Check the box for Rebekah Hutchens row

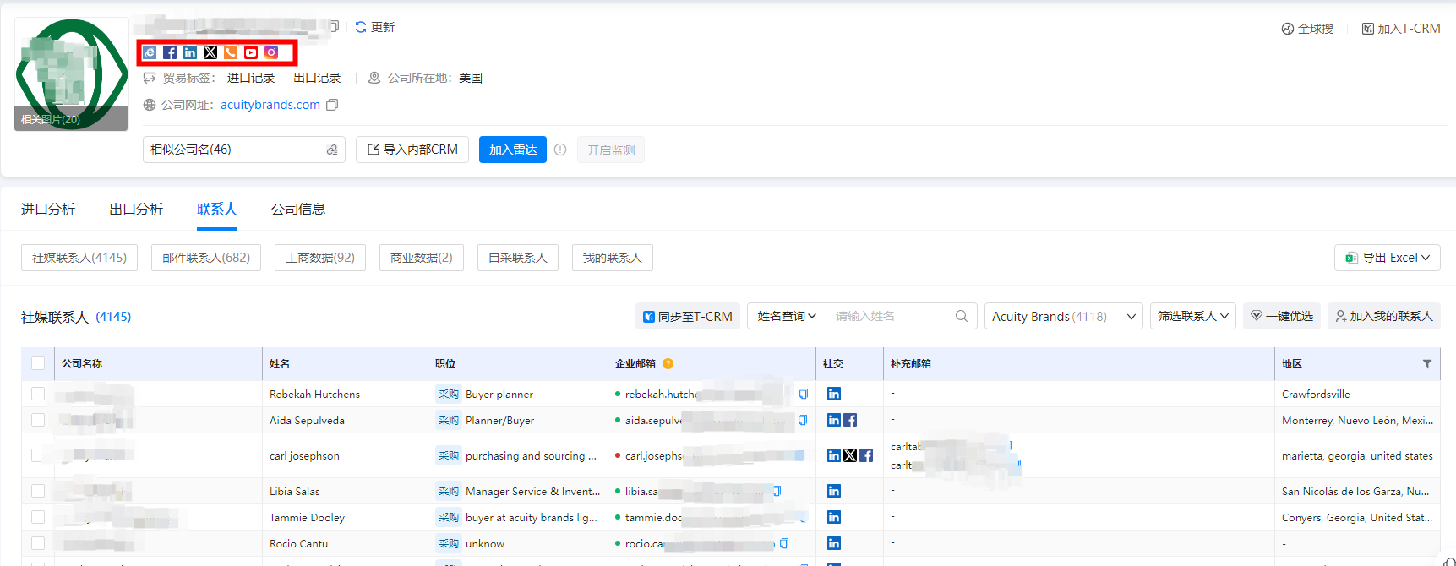pyautogui.click(x=38, y=394)
